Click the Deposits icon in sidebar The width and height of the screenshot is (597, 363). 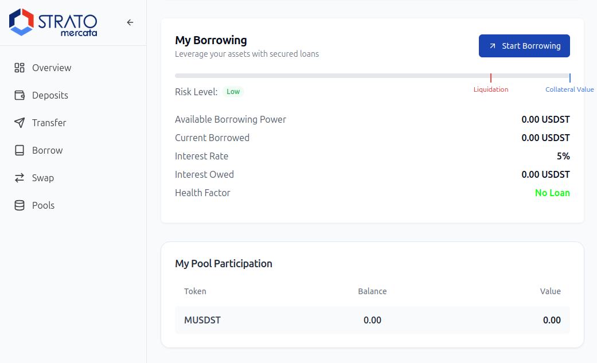tap(19, 95)
